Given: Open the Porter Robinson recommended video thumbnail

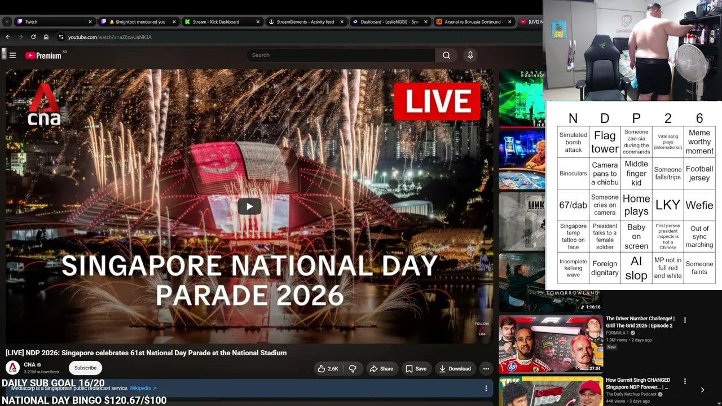Looking at the screenshot, I should click(x=521, y=98).
